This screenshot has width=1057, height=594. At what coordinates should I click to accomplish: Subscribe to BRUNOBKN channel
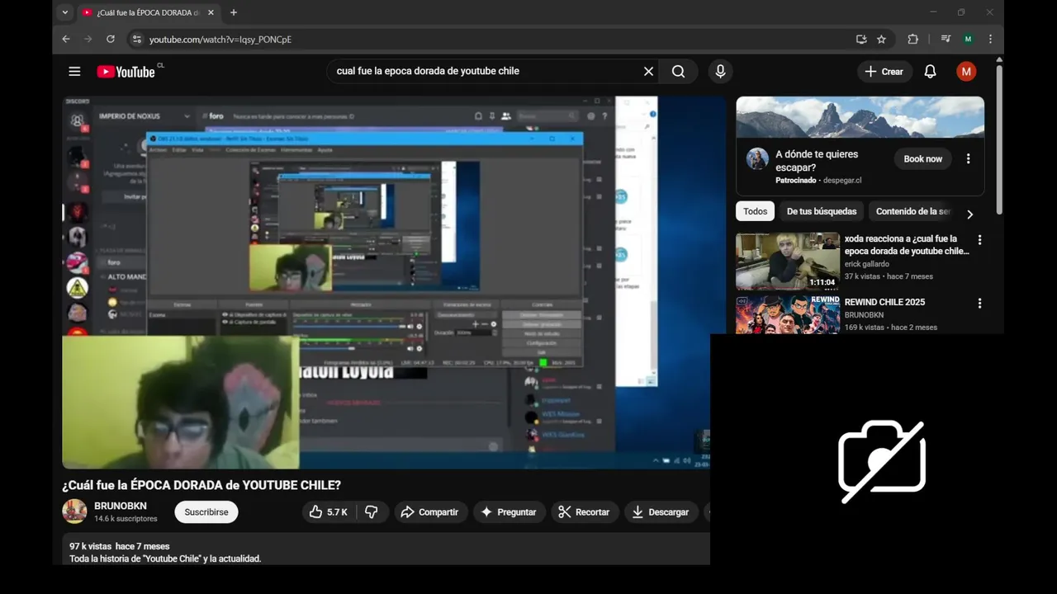(x=206, y=512)
